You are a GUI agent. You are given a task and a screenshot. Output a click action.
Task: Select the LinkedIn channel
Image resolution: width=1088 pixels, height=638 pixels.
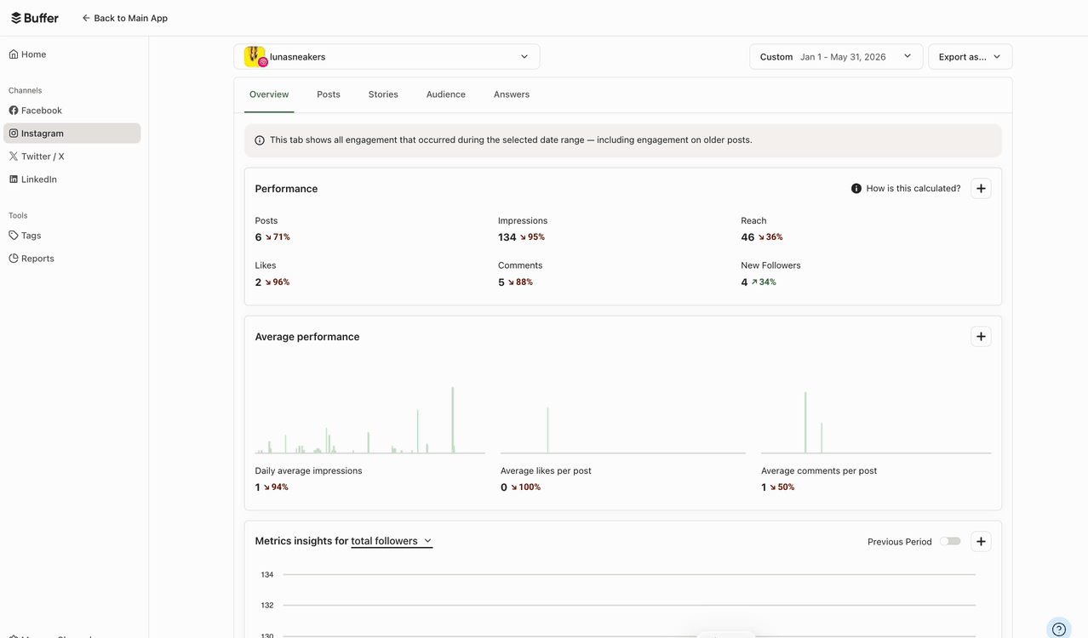point(72,179)
